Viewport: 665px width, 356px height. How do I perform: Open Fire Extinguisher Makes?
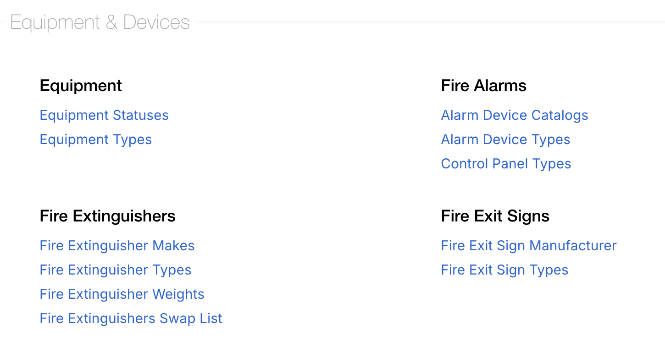point(117,246)
